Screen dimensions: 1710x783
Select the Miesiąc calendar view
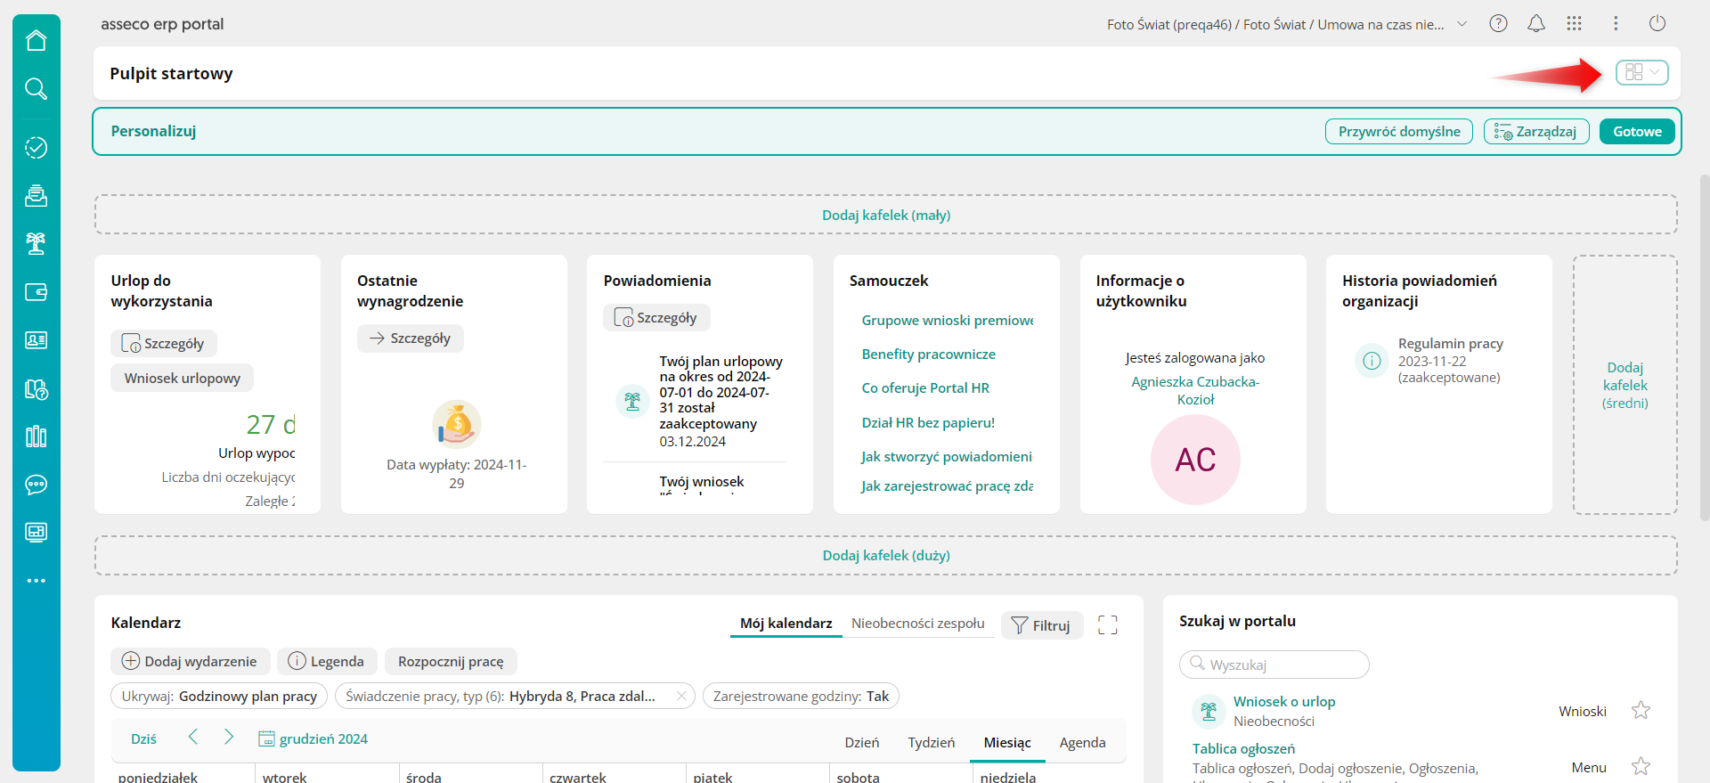(x=1007, y=742)
